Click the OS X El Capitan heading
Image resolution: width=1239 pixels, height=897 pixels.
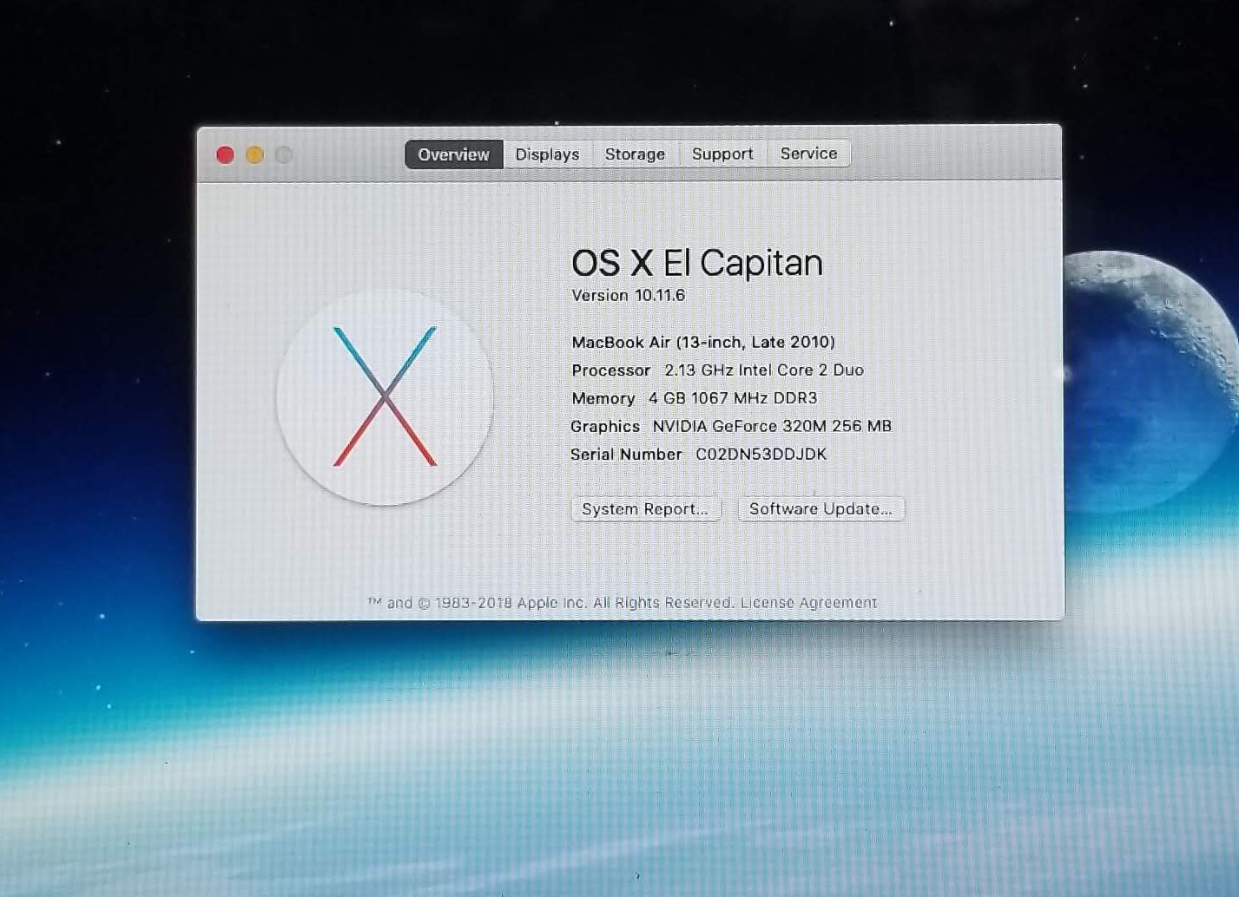click(696, 263)
